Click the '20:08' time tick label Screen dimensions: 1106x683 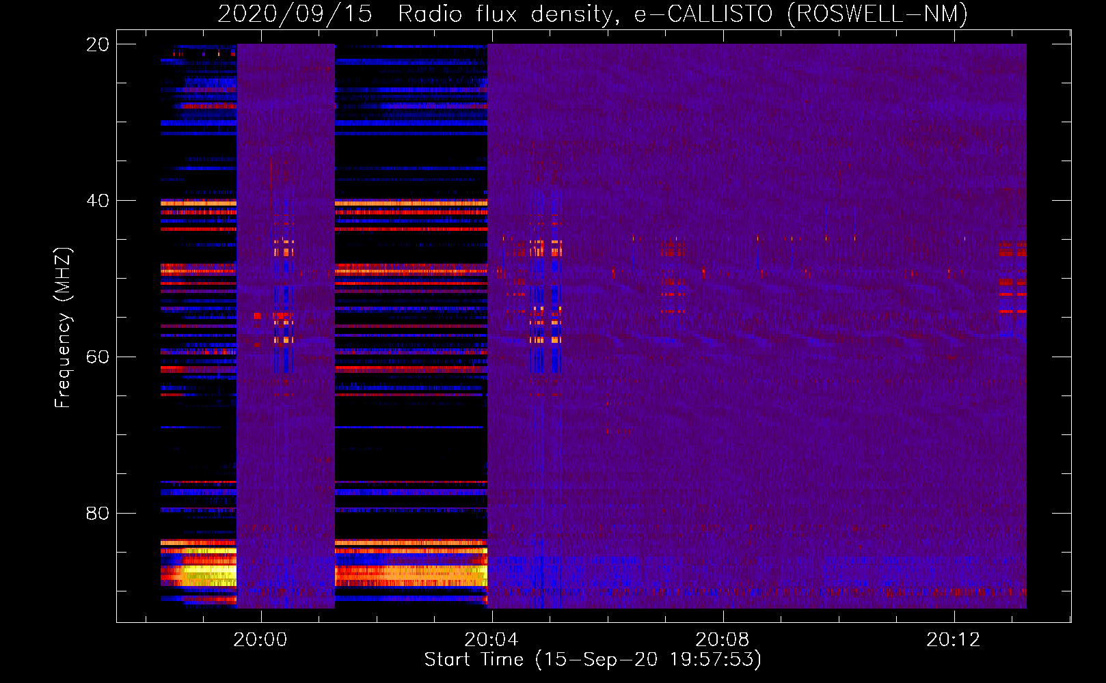pyautogui.click(x=723, y=640)
